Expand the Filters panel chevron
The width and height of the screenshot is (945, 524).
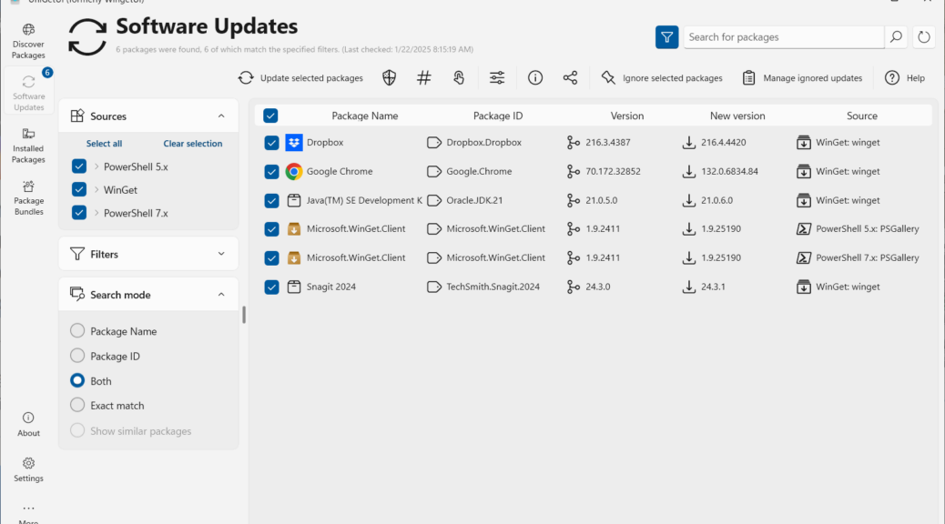(221, 254)
